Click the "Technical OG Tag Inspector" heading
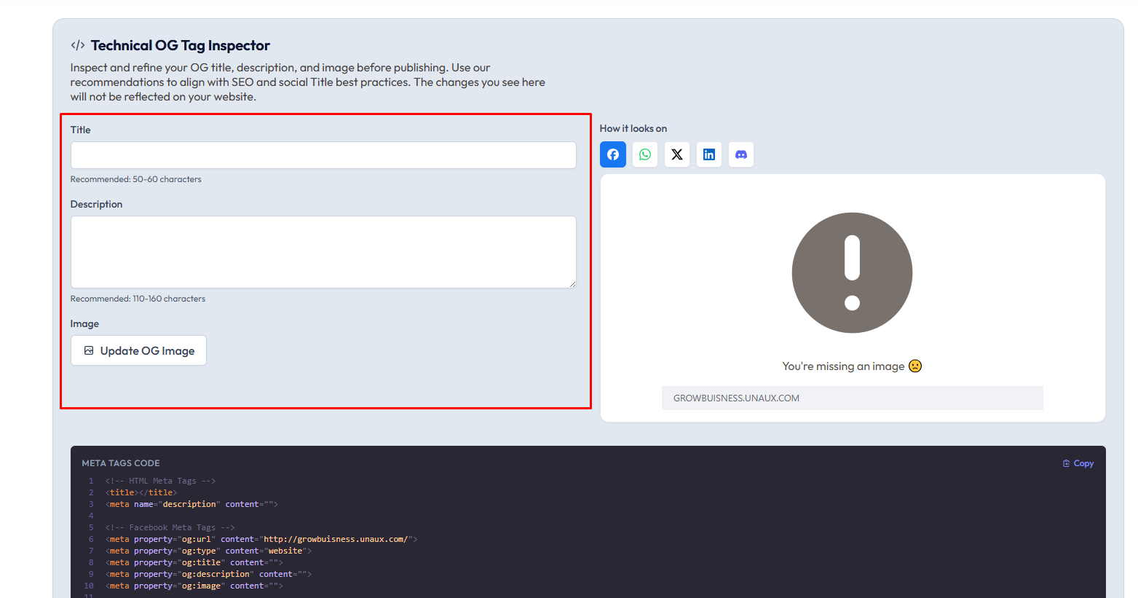Viewport: 1138px width, 598px height. pos(181,45)
